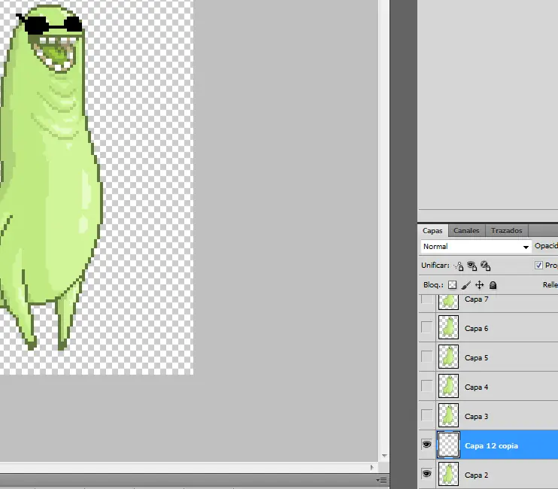Toggle the propagate frame checkbox
The image size is (558, 489).
(x=538, y=266)
